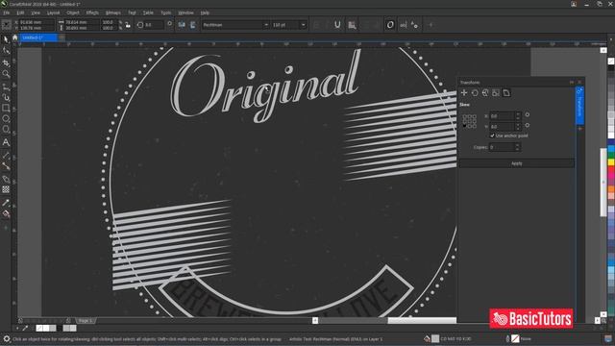Image resolution: width=615 pixels, height=346 pixels.
Task: Open the Window menu
Action: tap(185, 12)
